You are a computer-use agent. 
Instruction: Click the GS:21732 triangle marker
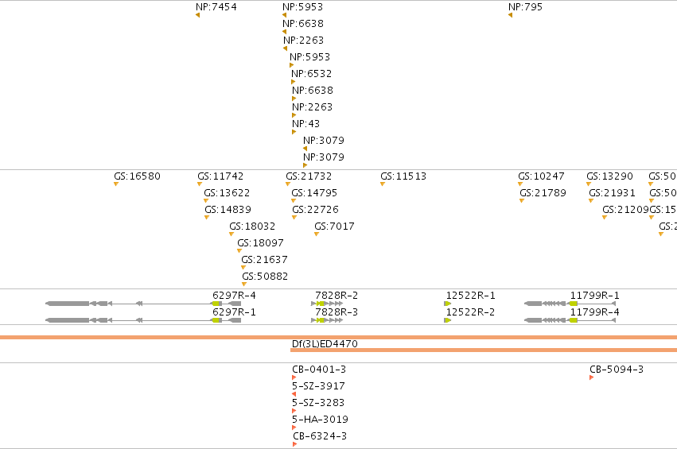click(287, 184)
